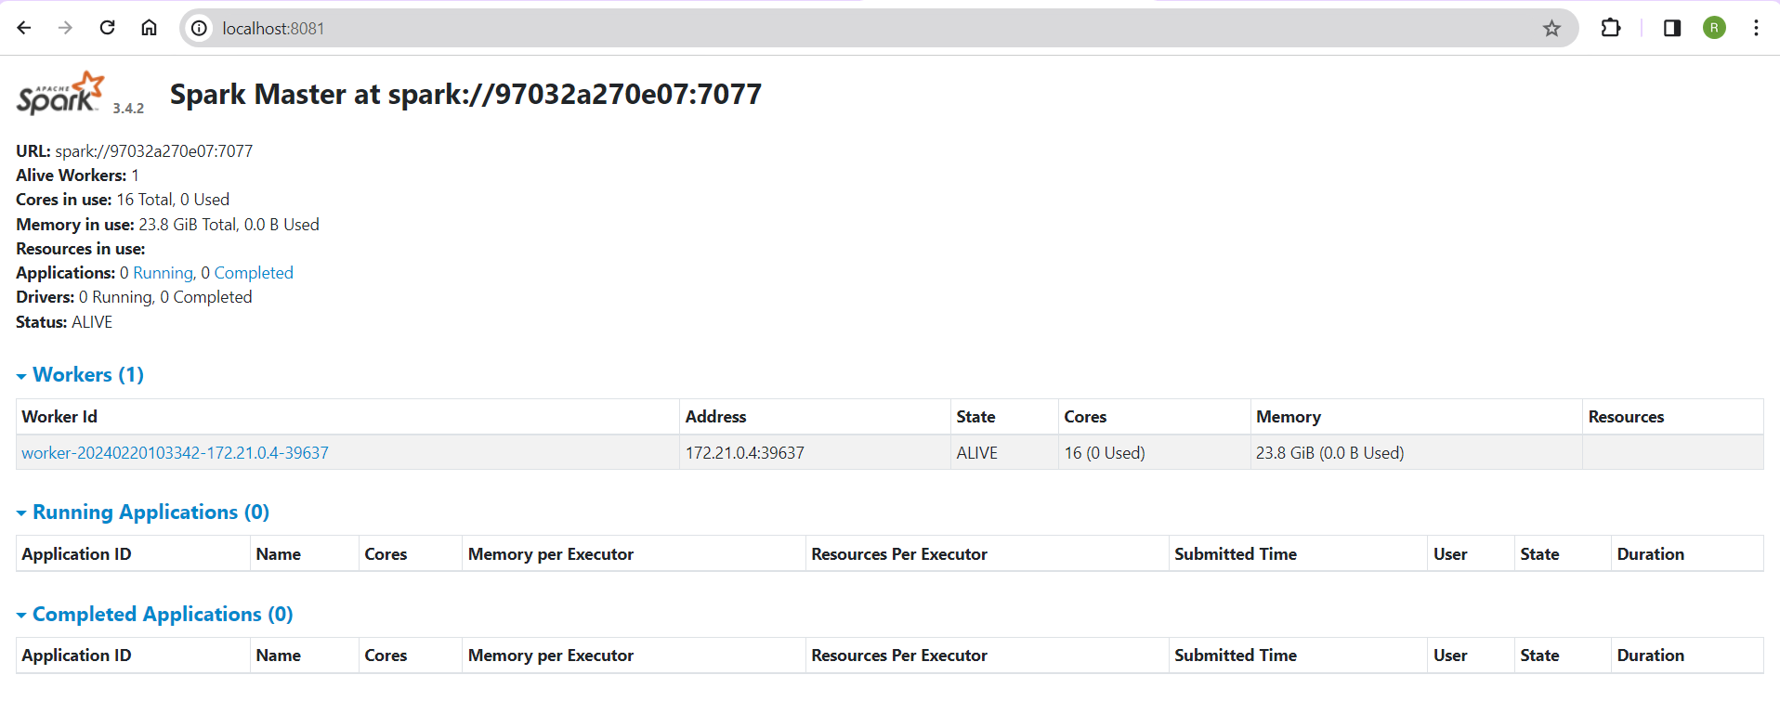Go forward in browser history
This screenshot has height=701, width=1780.
[65, 28]
